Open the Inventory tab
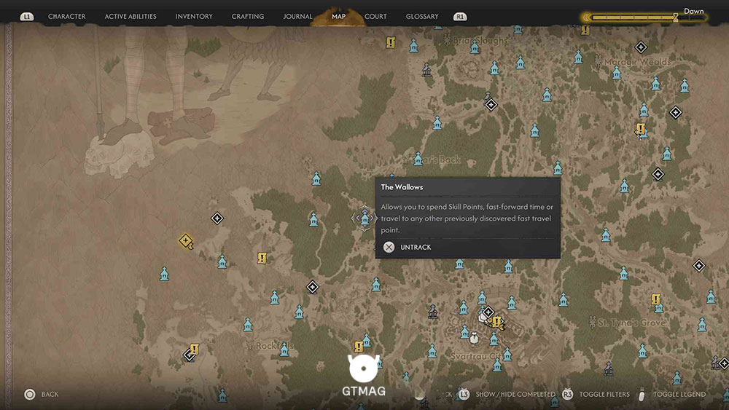The width and height of the screenshot is (729, 410). (x=194, y=16)
